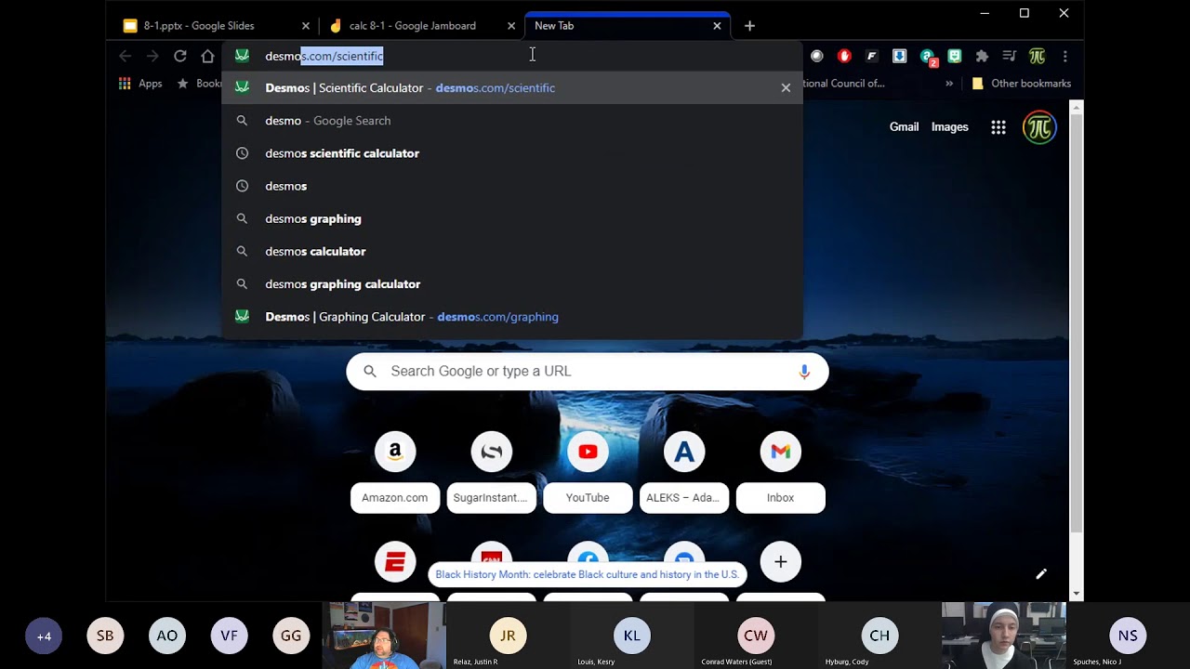Open the Extensions puzzle piece menu
This screenshot has height=669, width=1190.
[x=982, y=56]
